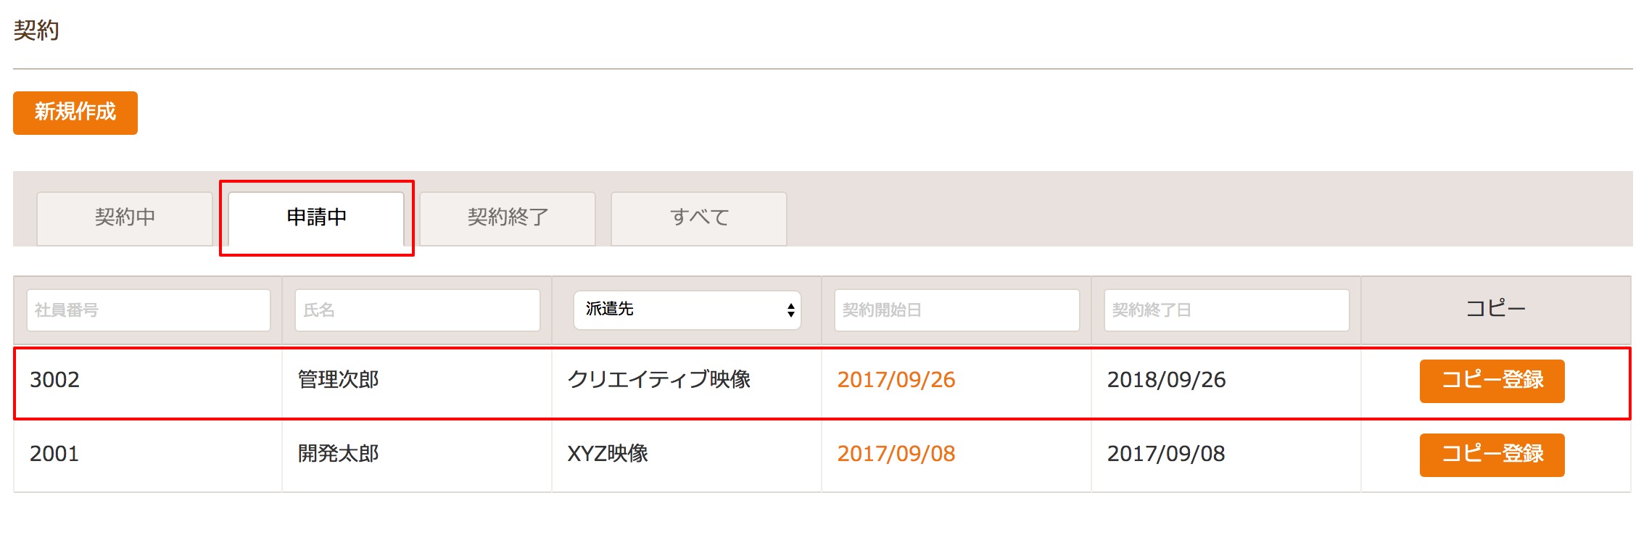This screenshot has width=1649, height=535.
Task: Click the 派遣先 dropdown arrow icon
Action: (790, 310)
